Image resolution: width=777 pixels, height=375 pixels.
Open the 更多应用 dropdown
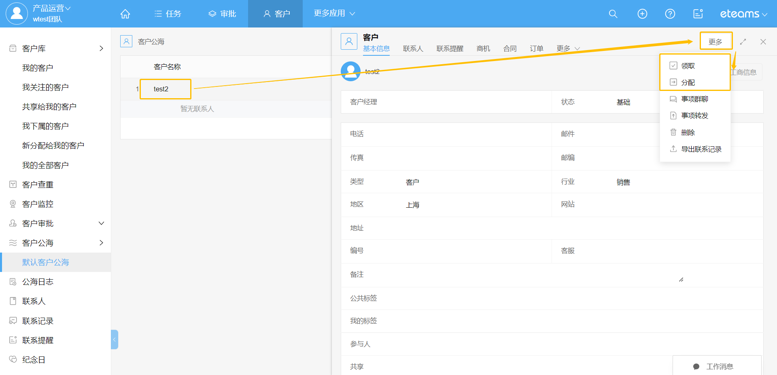click(x=334, y=13)
